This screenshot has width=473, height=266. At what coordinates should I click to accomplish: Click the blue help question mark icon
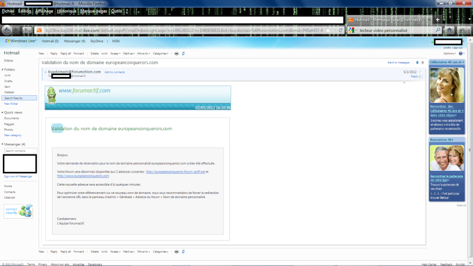pos(461,53)
